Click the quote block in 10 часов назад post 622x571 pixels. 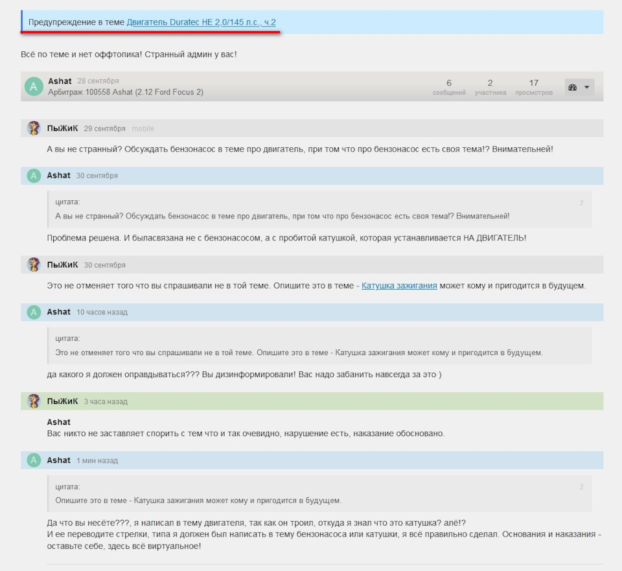point(319,345)
